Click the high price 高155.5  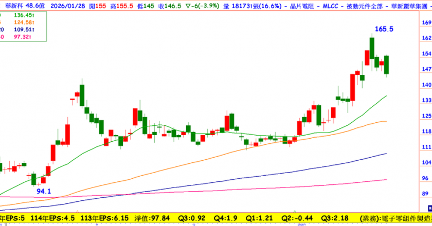coord(121,6)
